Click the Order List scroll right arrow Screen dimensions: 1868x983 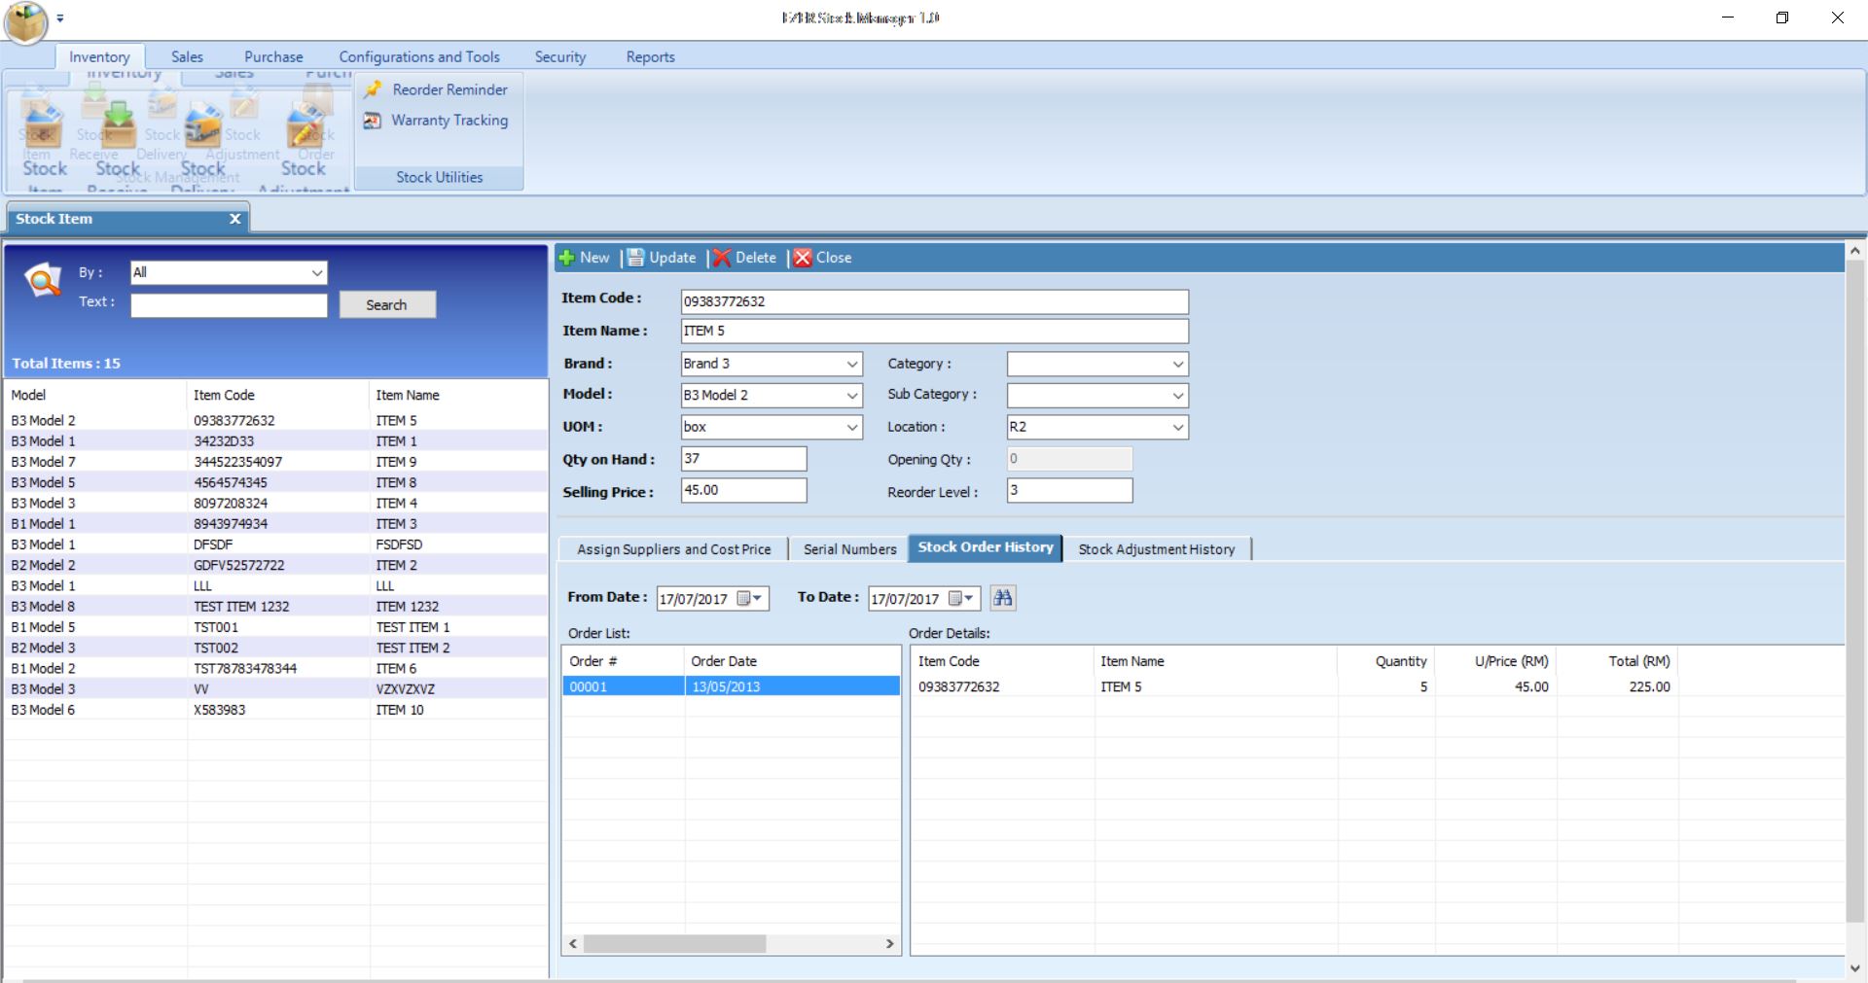pos(889,944)
